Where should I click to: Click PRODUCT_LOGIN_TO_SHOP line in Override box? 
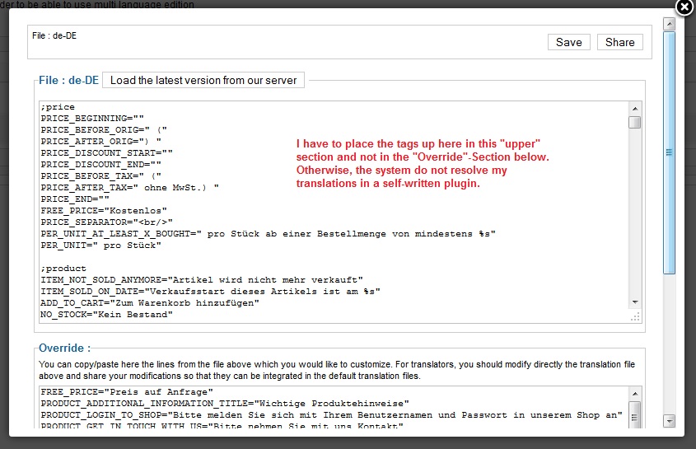329,414
